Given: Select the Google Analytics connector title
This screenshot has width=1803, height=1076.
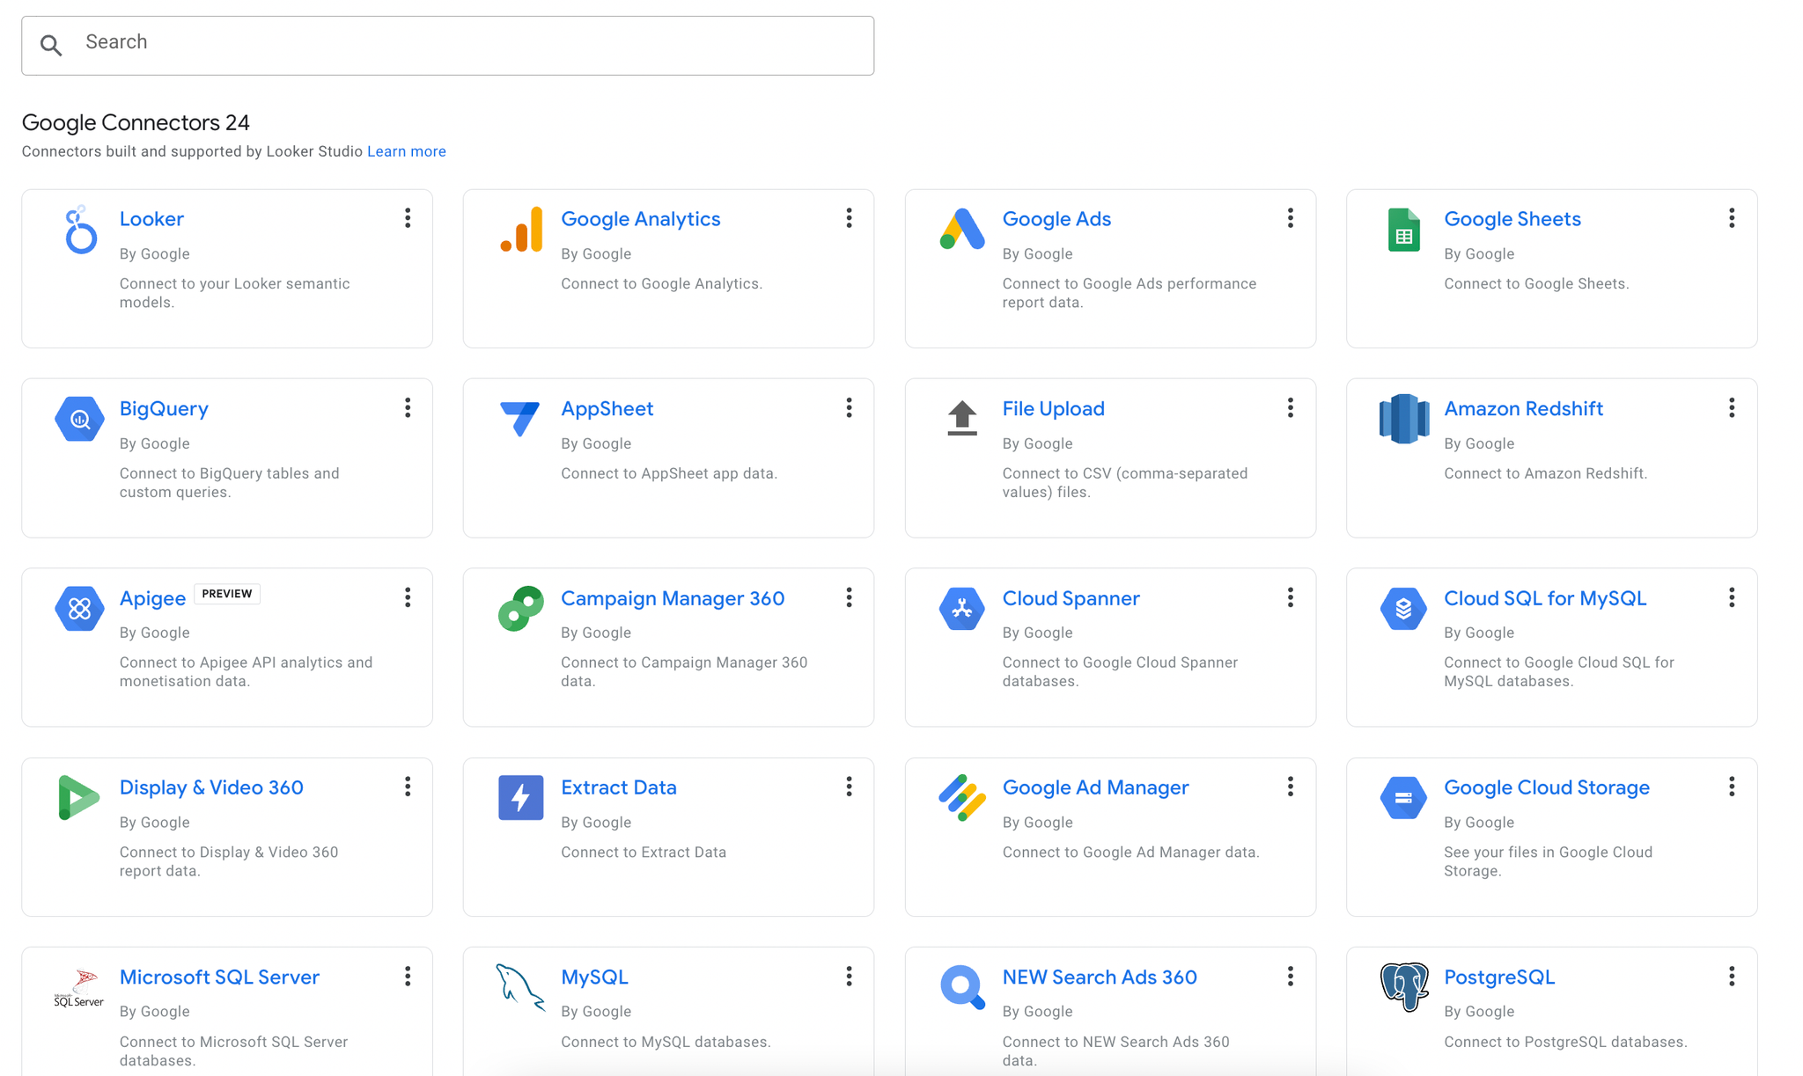Looking at the screenshot, I should click(x=641, y=219).
